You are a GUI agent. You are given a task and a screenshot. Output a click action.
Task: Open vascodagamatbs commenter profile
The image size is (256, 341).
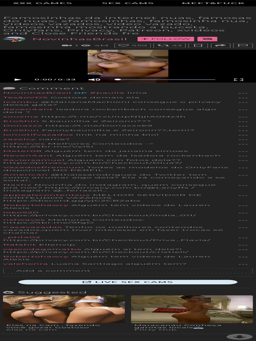[x=42, y=249]
